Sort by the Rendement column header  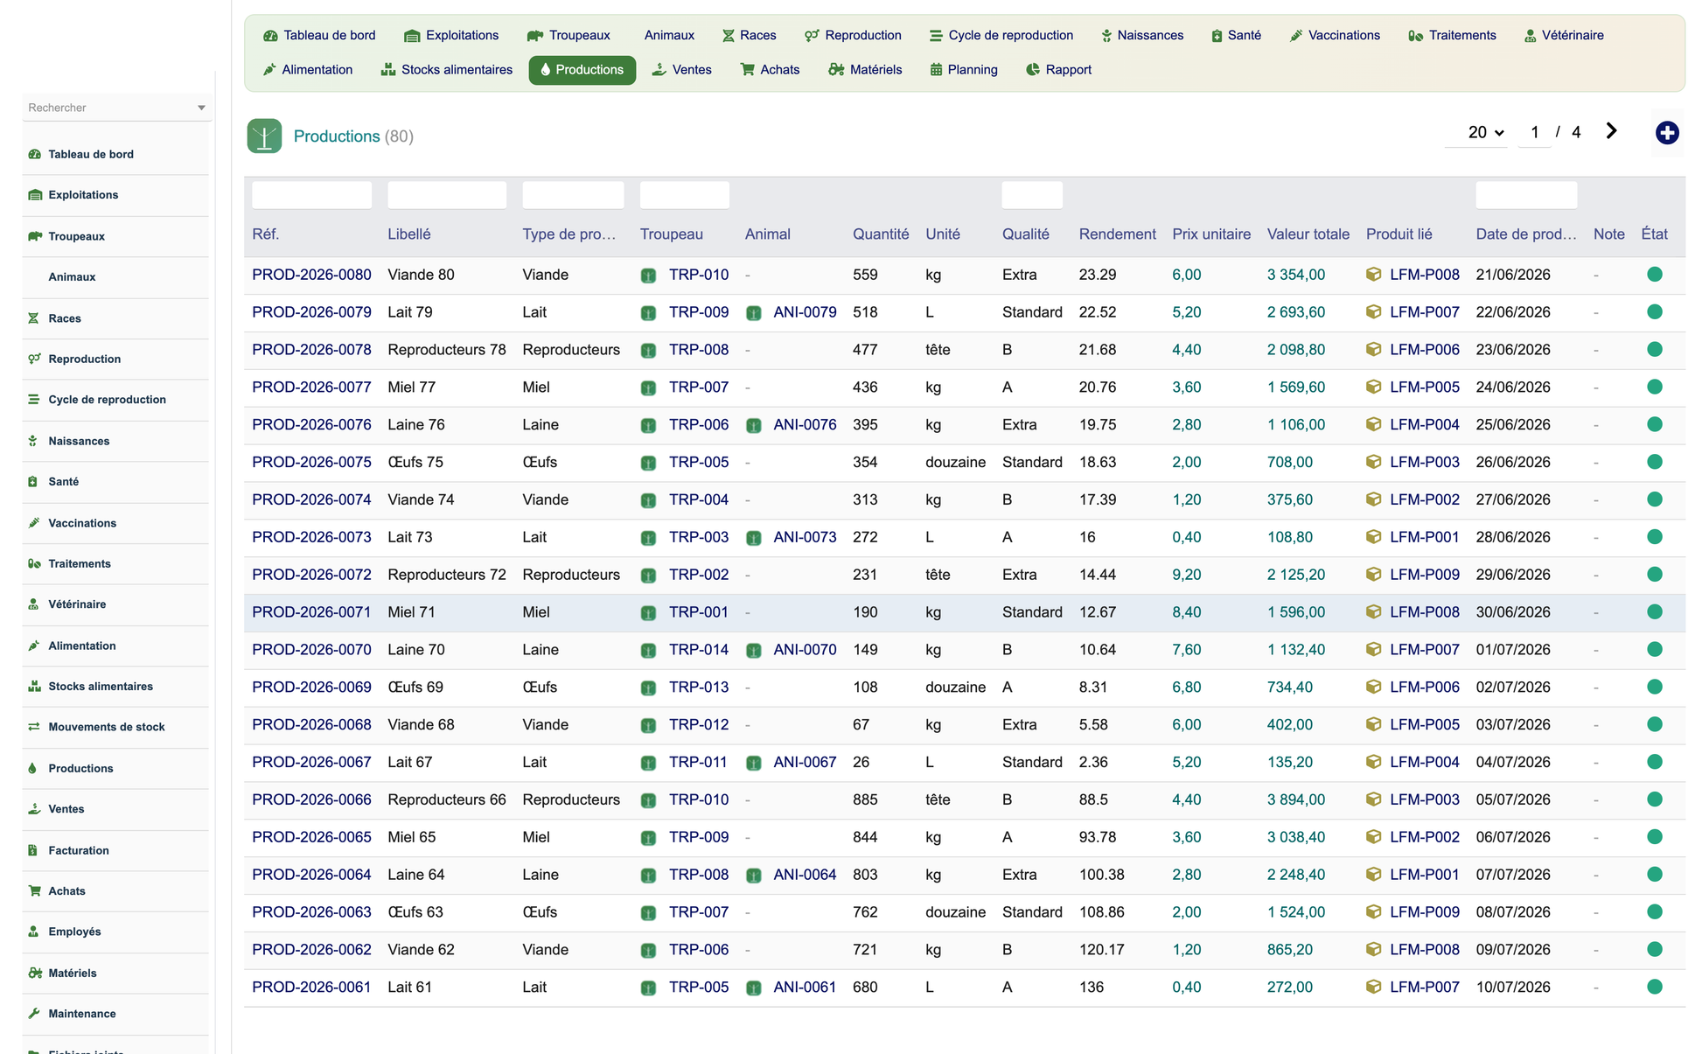pos(1117,234)
